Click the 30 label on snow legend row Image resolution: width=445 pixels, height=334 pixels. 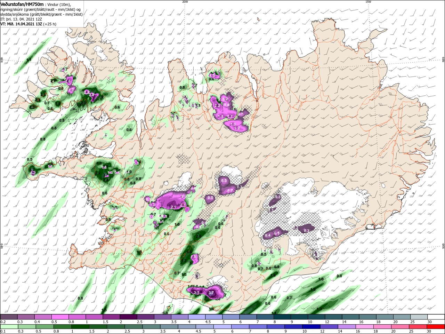point(429,322)
